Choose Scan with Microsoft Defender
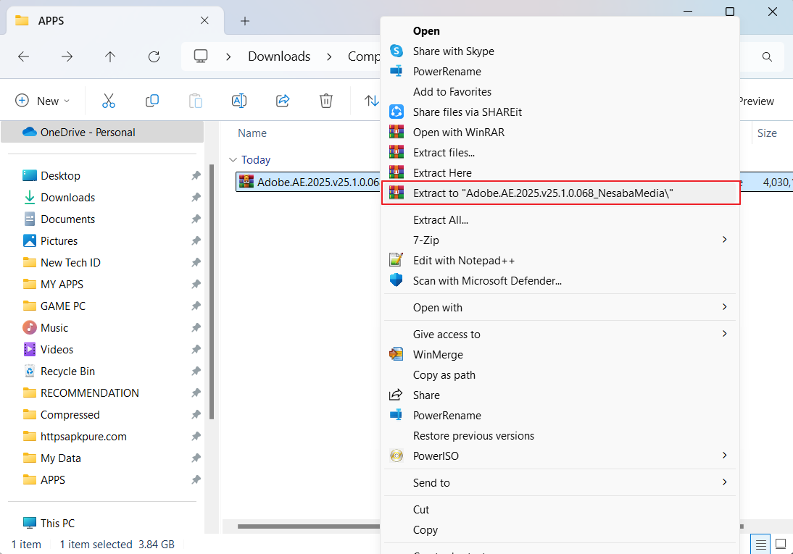This screenshot has height=554, width=793. [487, 280]
